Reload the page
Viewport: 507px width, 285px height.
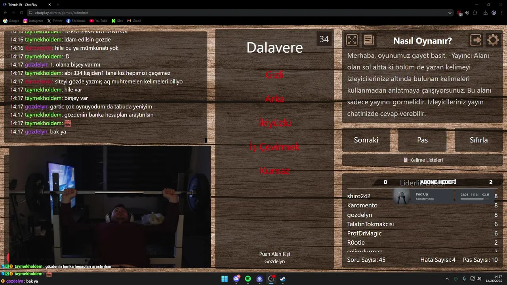pos(21,13)
